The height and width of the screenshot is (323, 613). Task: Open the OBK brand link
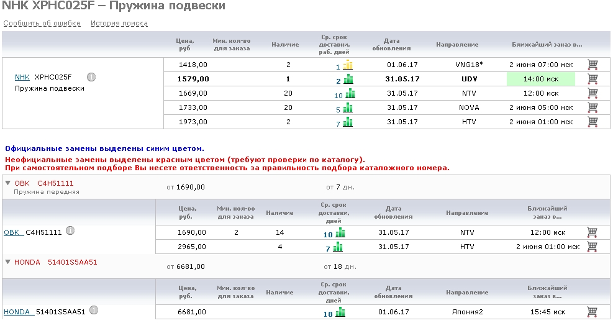pos(12,232)
